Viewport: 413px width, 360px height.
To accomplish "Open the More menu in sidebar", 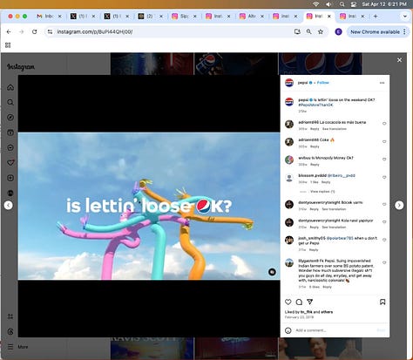I will click(x=17, y=347).
